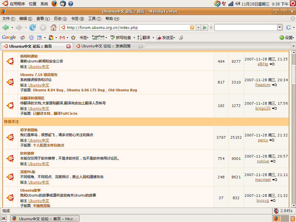Open the address bar history dropdown
Image resolution: width=296 pixels, height=222 pixels.
click(198, 27)
